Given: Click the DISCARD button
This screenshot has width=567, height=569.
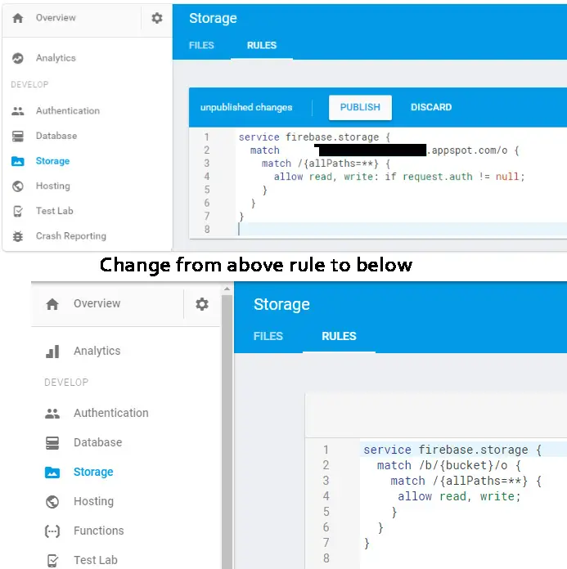Looking at the screenshot, I should tap(431, 107).
